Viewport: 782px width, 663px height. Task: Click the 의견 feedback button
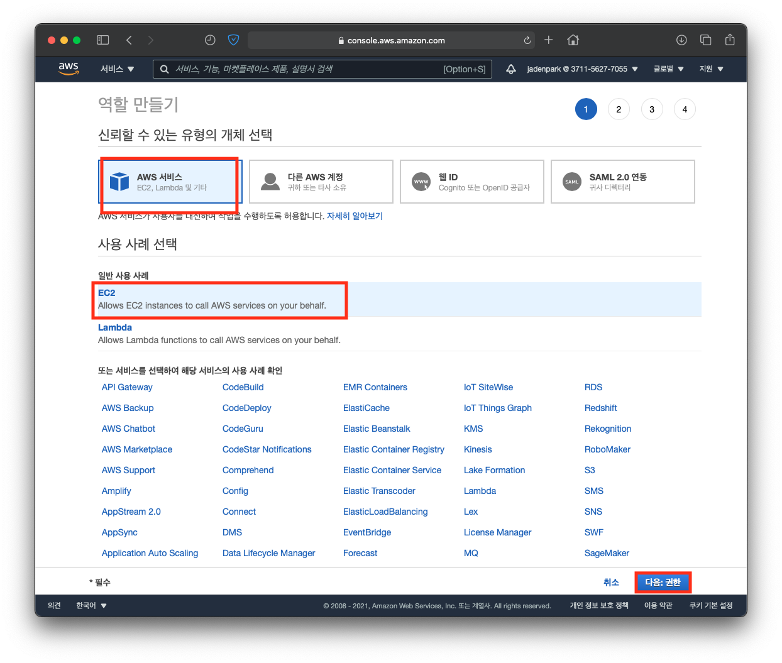coord(54,606)
